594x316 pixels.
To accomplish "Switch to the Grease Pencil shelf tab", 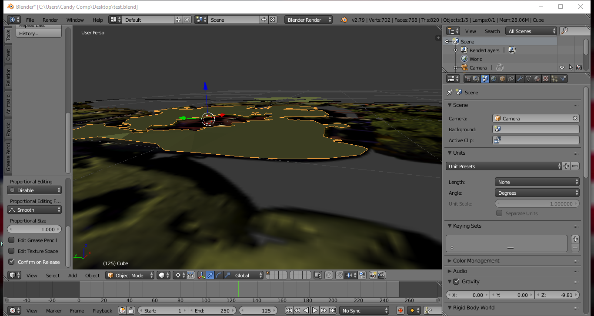I will (x=8, y=156).
